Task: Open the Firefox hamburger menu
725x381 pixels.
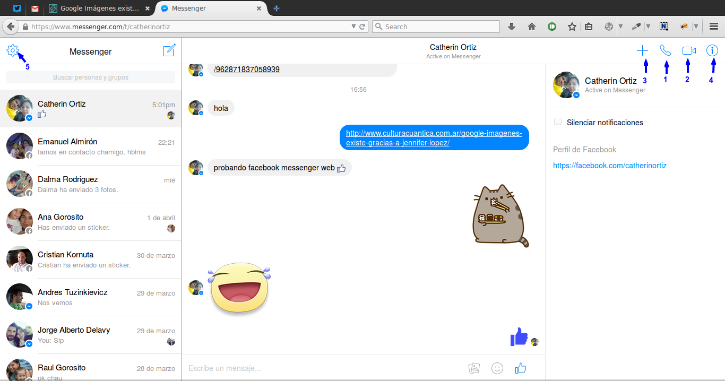Action: click(713, 26)
